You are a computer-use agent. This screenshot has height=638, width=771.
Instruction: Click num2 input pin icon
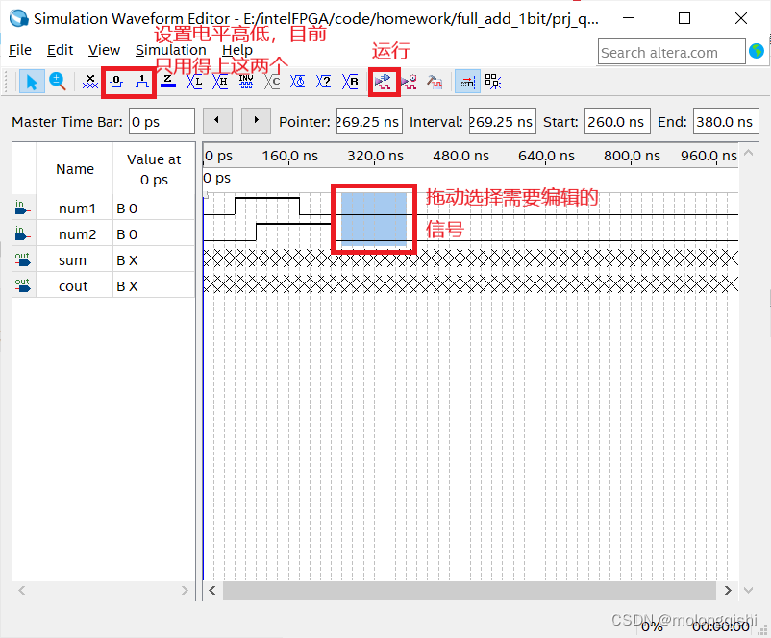[x=23, y=233]
